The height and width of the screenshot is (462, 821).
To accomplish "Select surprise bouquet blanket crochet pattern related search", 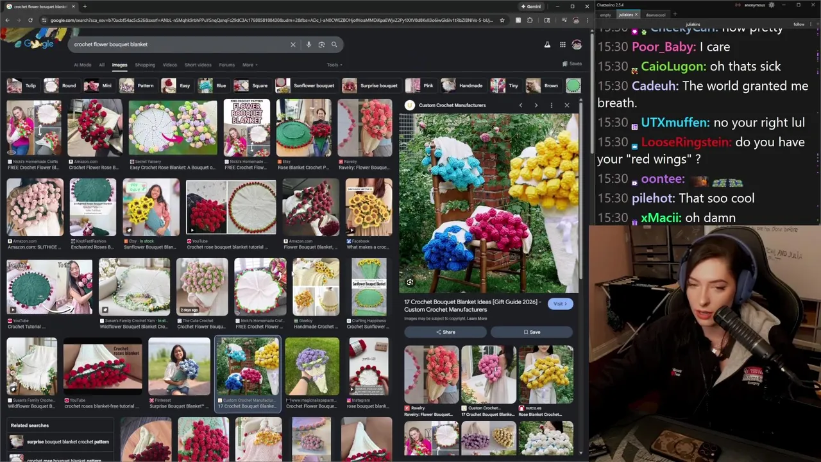I will tap(61, 441).
